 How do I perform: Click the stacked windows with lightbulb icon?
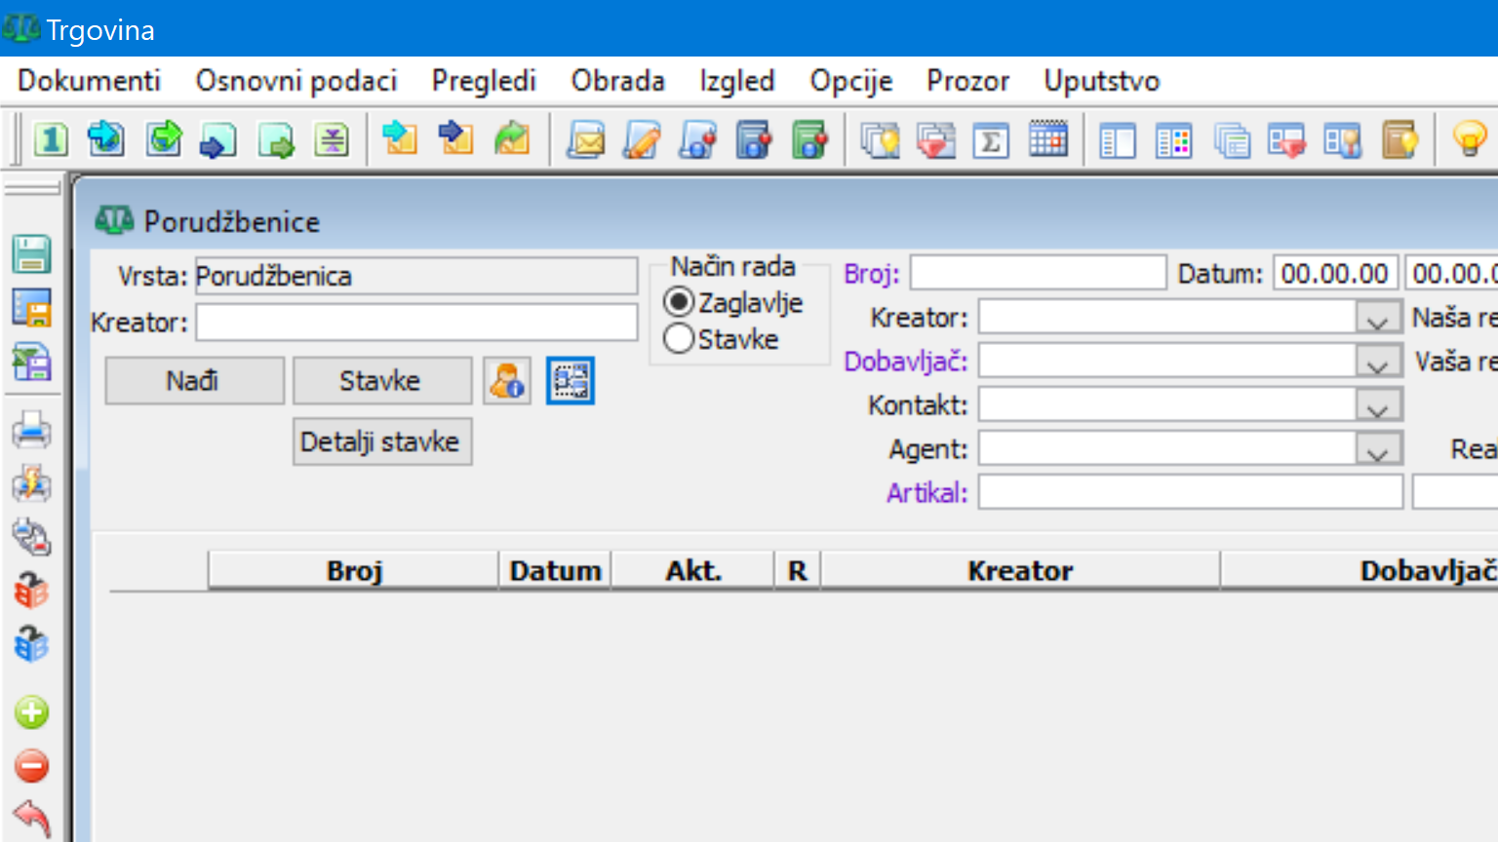coord(880,140)
